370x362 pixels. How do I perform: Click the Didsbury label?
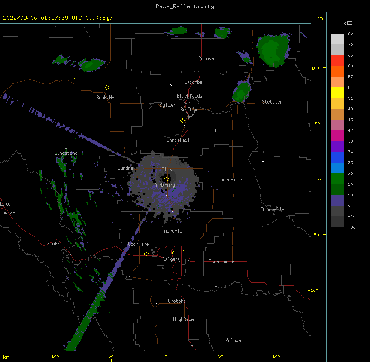[x=165, y=185]
